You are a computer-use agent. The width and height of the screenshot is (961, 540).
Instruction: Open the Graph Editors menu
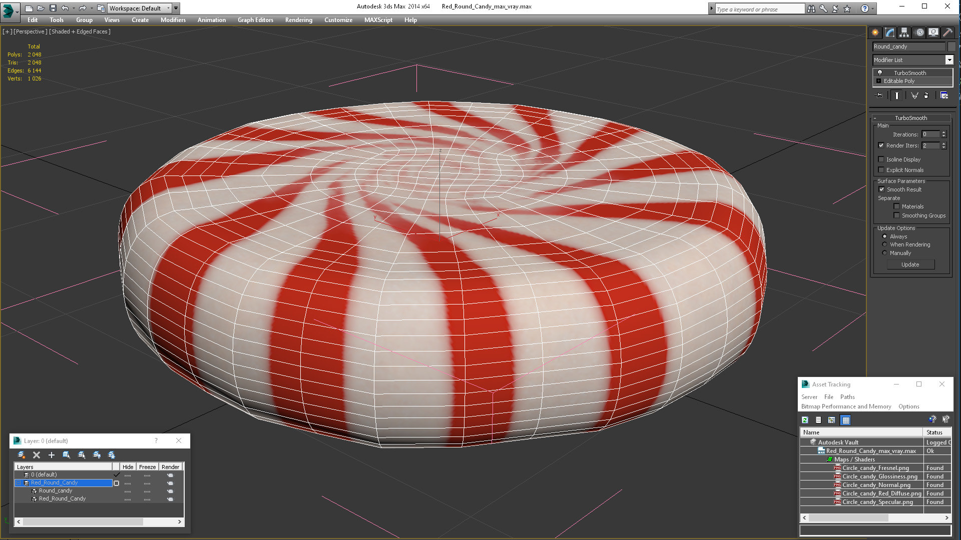(255, 20)
